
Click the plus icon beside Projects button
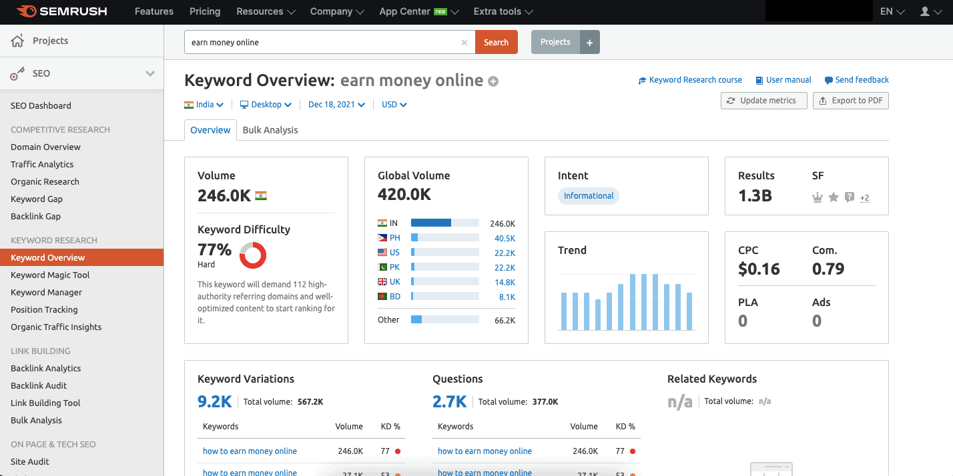589,42
